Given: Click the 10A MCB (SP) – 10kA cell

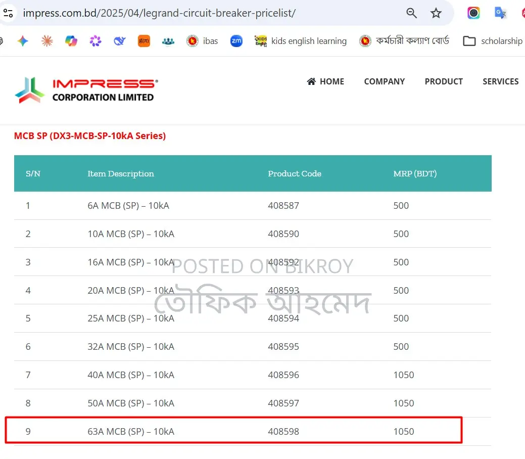Looking at the screenshot, I should tap(131, 234).
